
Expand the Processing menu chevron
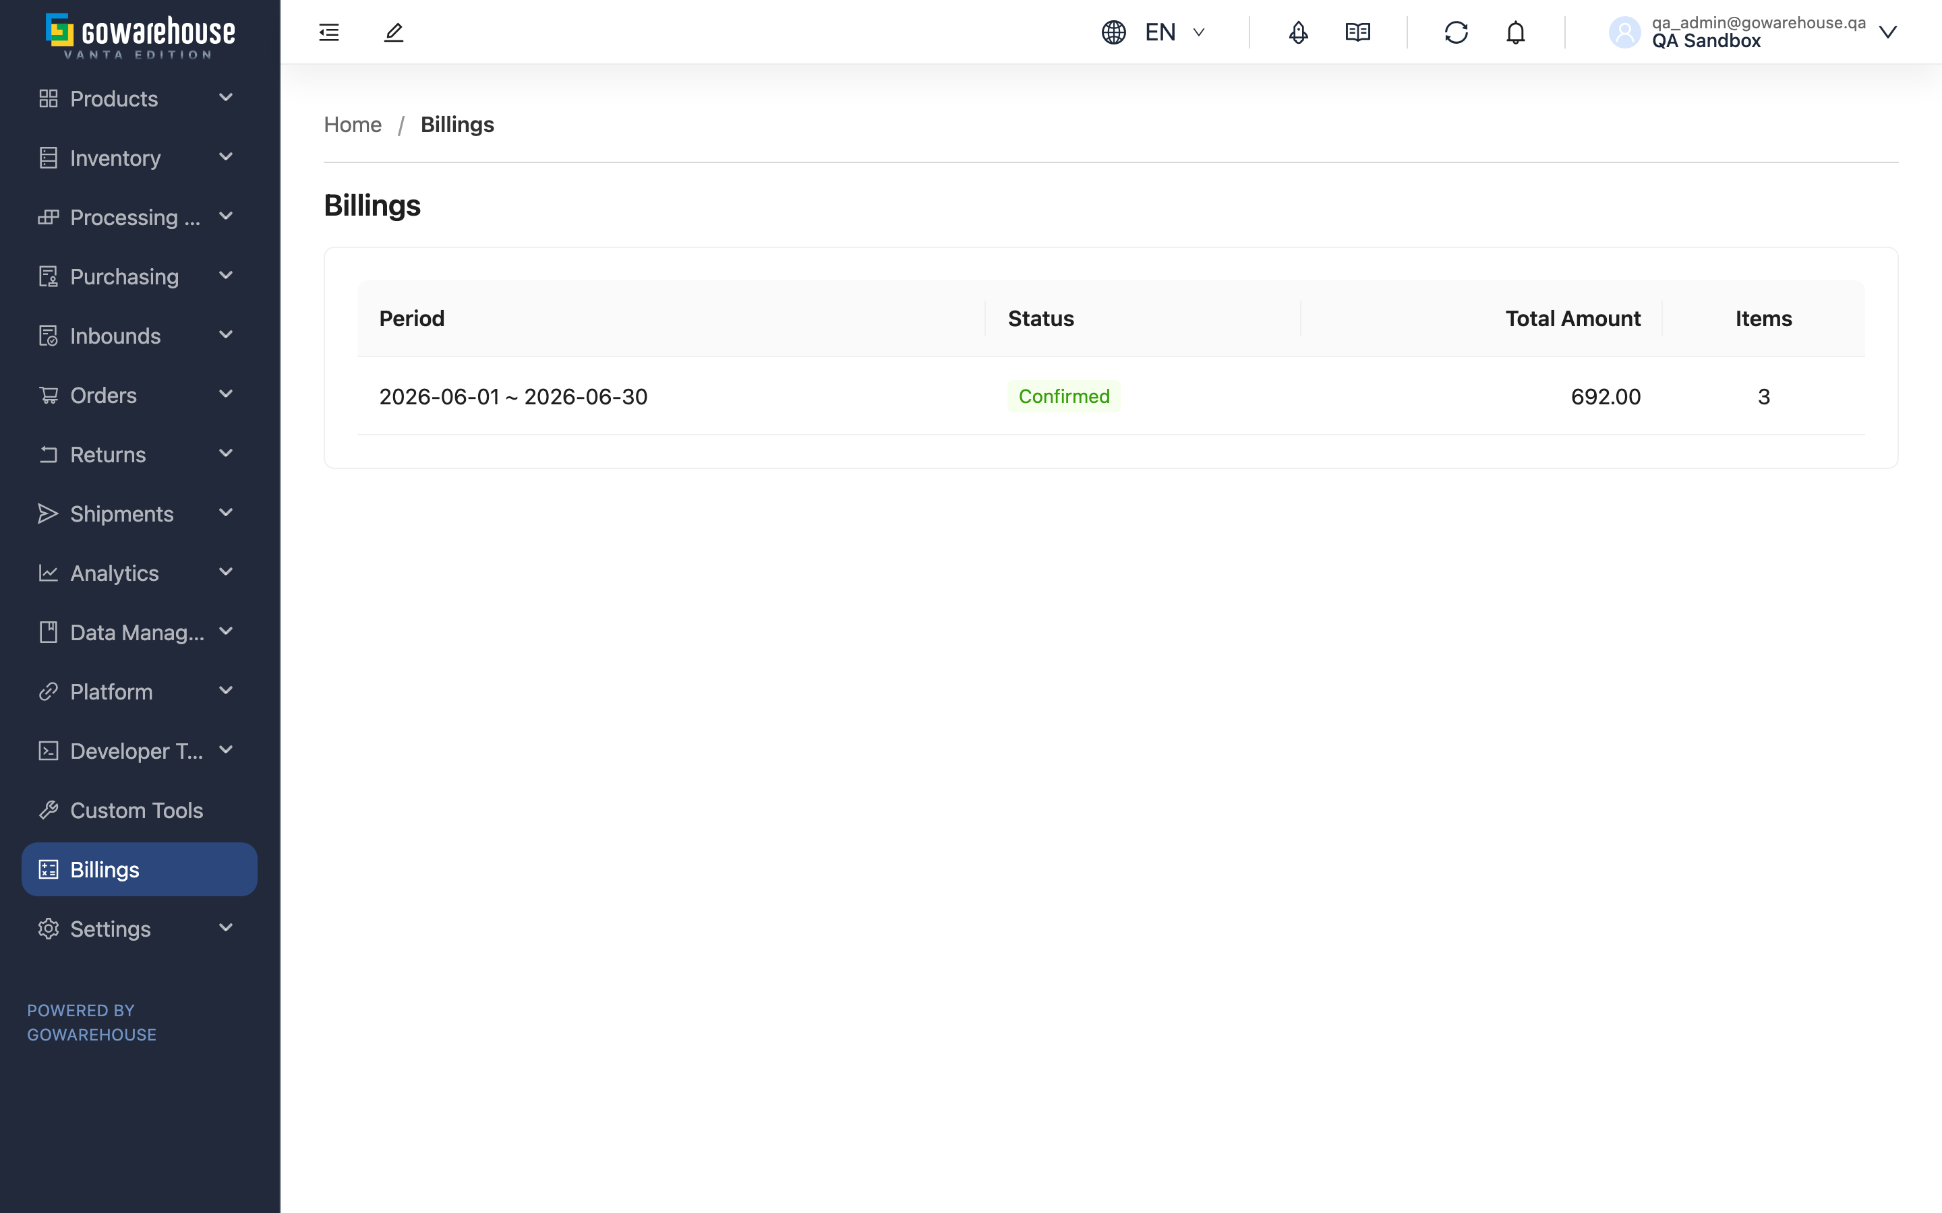point(227,216)
